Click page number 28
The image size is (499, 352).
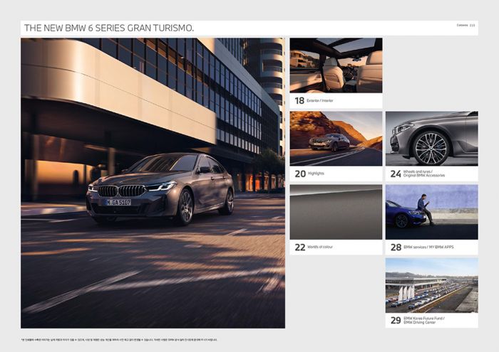(396, 247)
